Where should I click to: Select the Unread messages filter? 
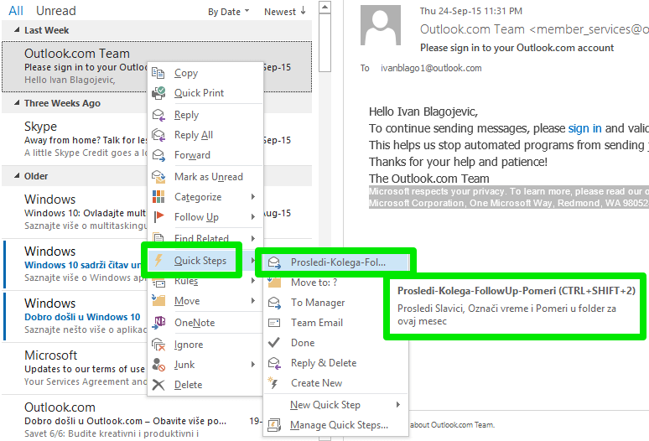(56, 11)
